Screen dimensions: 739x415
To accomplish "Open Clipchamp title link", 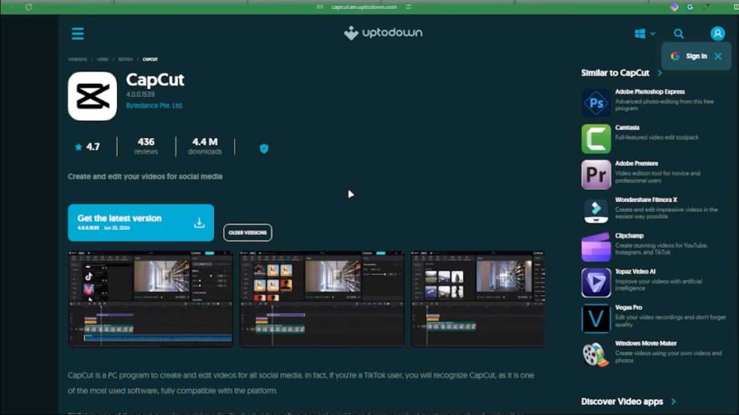I will pos(629,235).
